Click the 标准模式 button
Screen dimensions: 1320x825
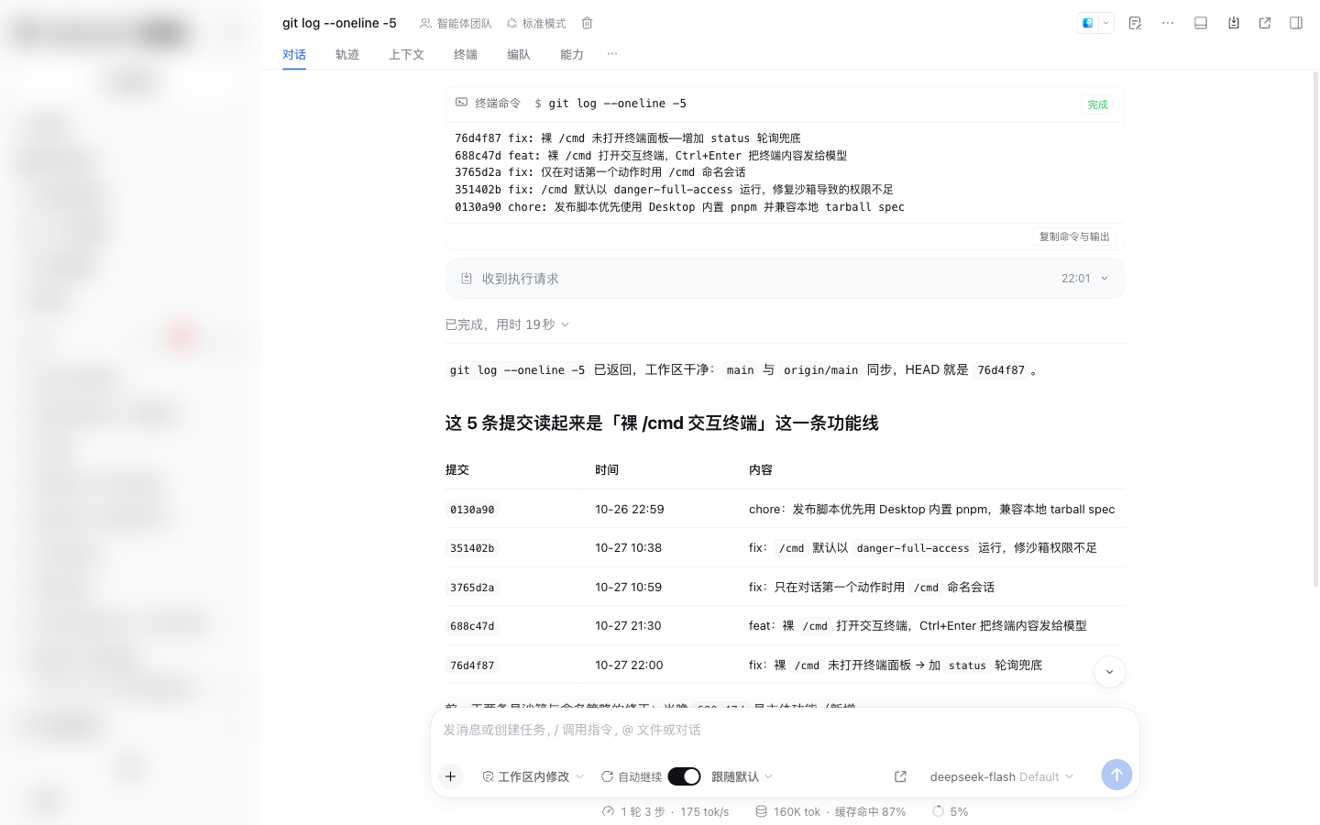(x=536, y=23)
